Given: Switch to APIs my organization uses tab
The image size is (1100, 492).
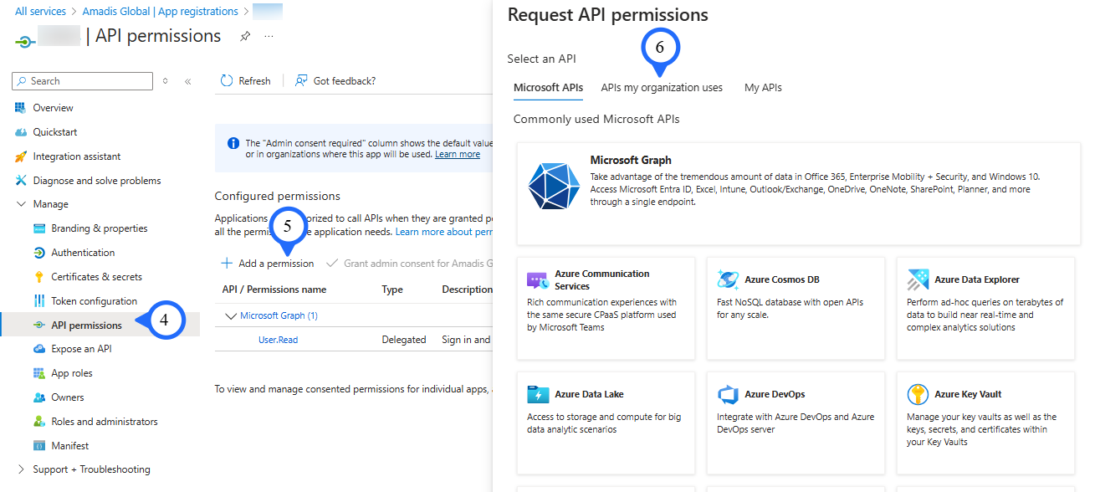Looking at the screenshot, I should click(661, 88).
